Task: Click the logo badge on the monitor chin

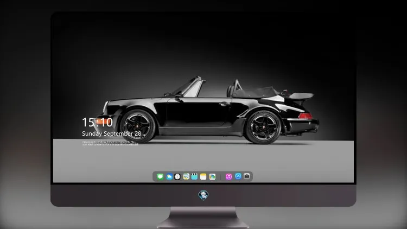Action: click(203, 195)
